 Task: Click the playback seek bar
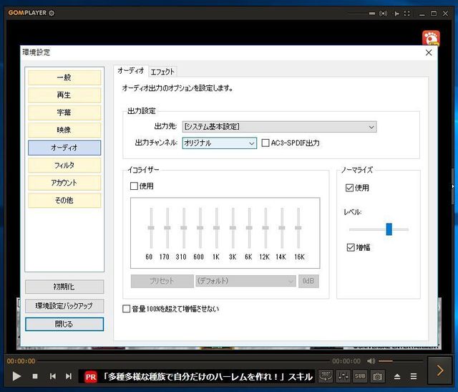(184, 361)
